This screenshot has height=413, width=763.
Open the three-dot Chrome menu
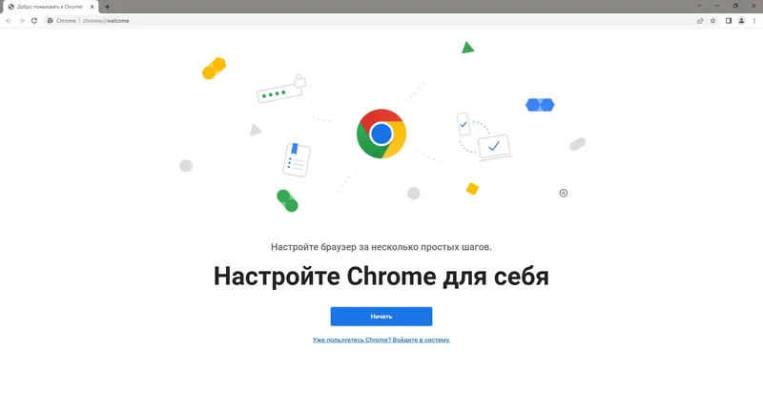coord(754,21)
